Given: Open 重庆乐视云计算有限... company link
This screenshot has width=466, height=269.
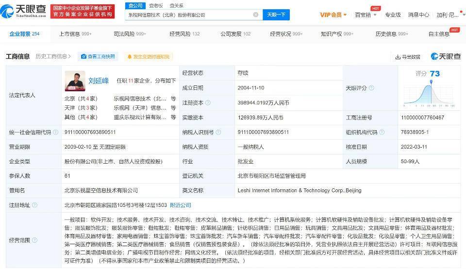Looking at the screenshot, I should pyautogui.click(x=140, y=117).
